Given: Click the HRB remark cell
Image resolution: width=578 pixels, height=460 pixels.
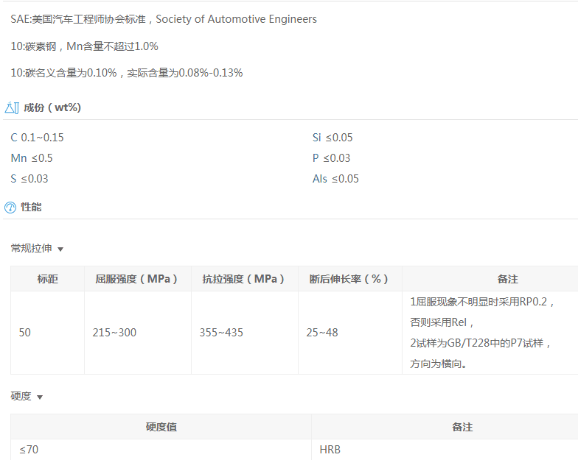Looking at the screenshot, I should point(330,449).
